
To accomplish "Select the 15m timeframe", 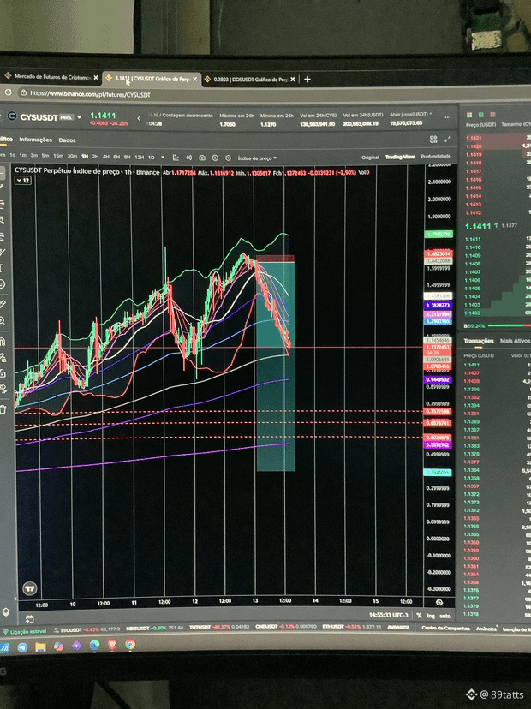I will pos(58,156).
